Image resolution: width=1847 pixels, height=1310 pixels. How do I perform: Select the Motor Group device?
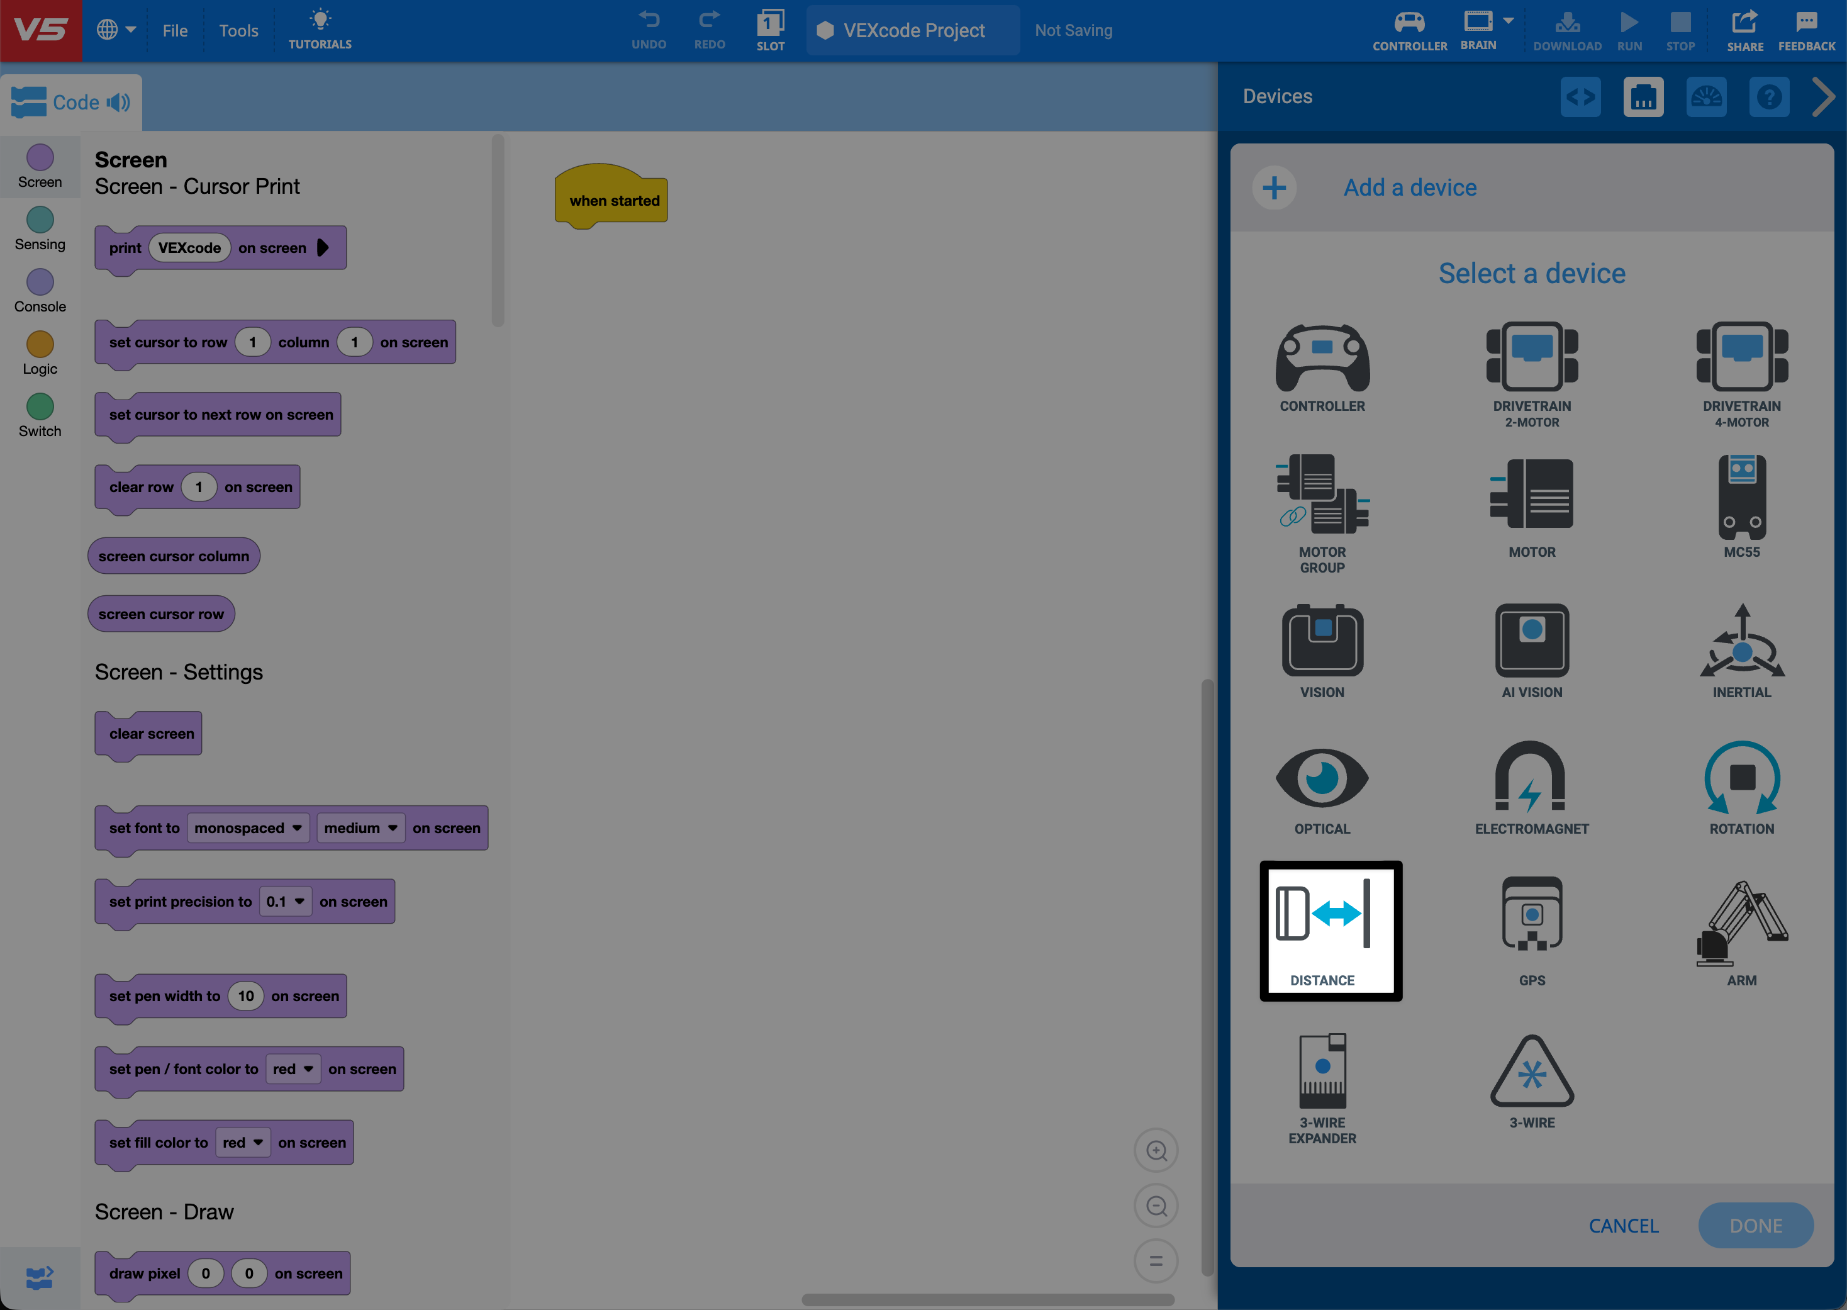[x=1321, y=512]
